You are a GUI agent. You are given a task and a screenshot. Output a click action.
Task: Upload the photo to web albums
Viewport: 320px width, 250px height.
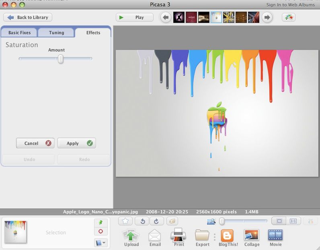(x=131, y=238)
